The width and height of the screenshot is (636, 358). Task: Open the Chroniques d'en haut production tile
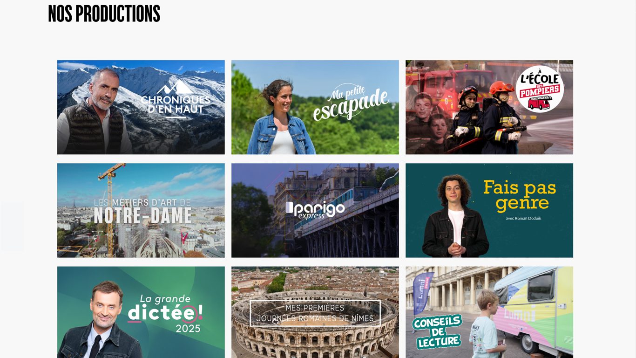(141, 107)
